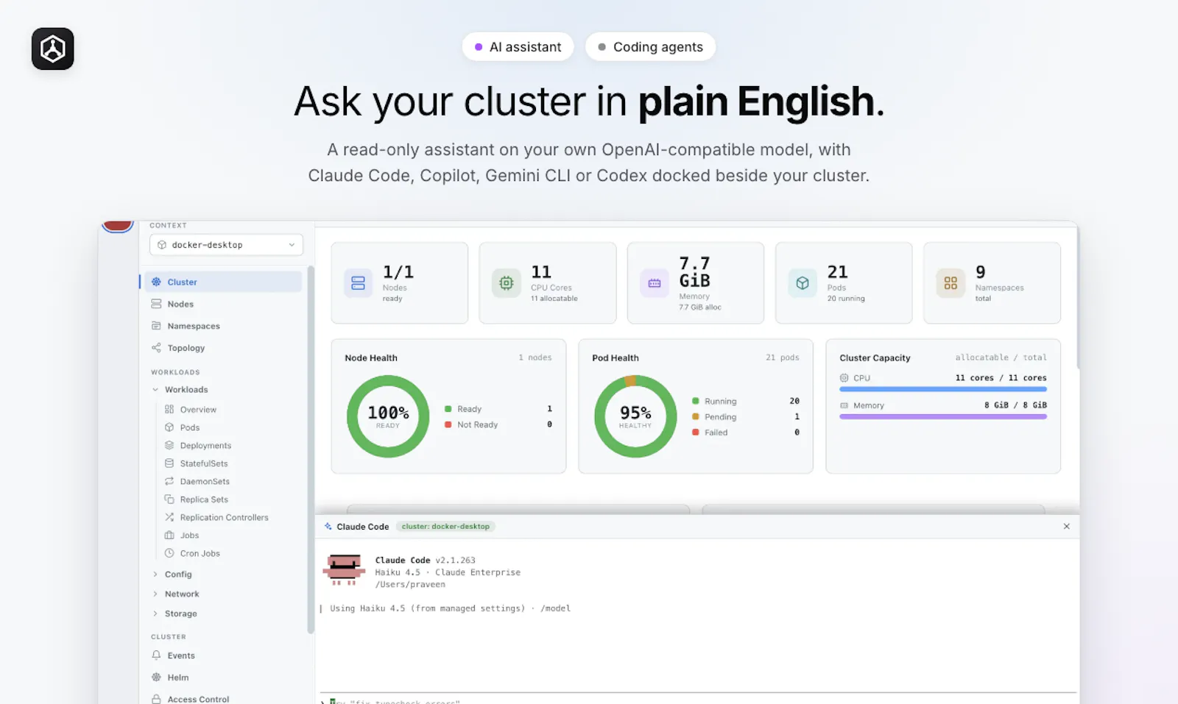
Task: Click the CPU capacity progress bar
Action: [x=943, y=389]
